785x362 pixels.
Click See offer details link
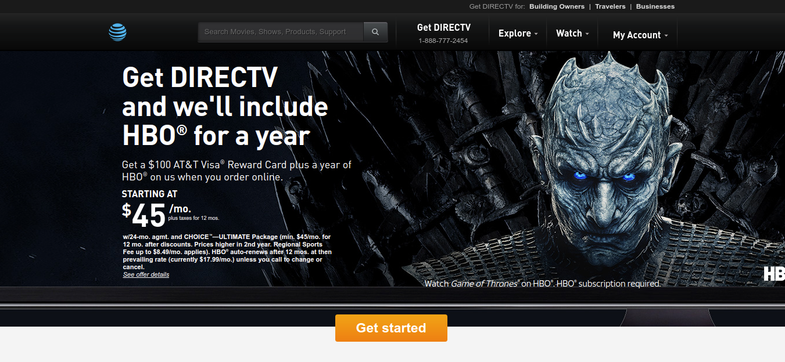click(146, 274)
